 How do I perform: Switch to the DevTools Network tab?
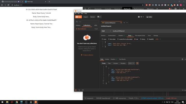click(x=127, y=9)
